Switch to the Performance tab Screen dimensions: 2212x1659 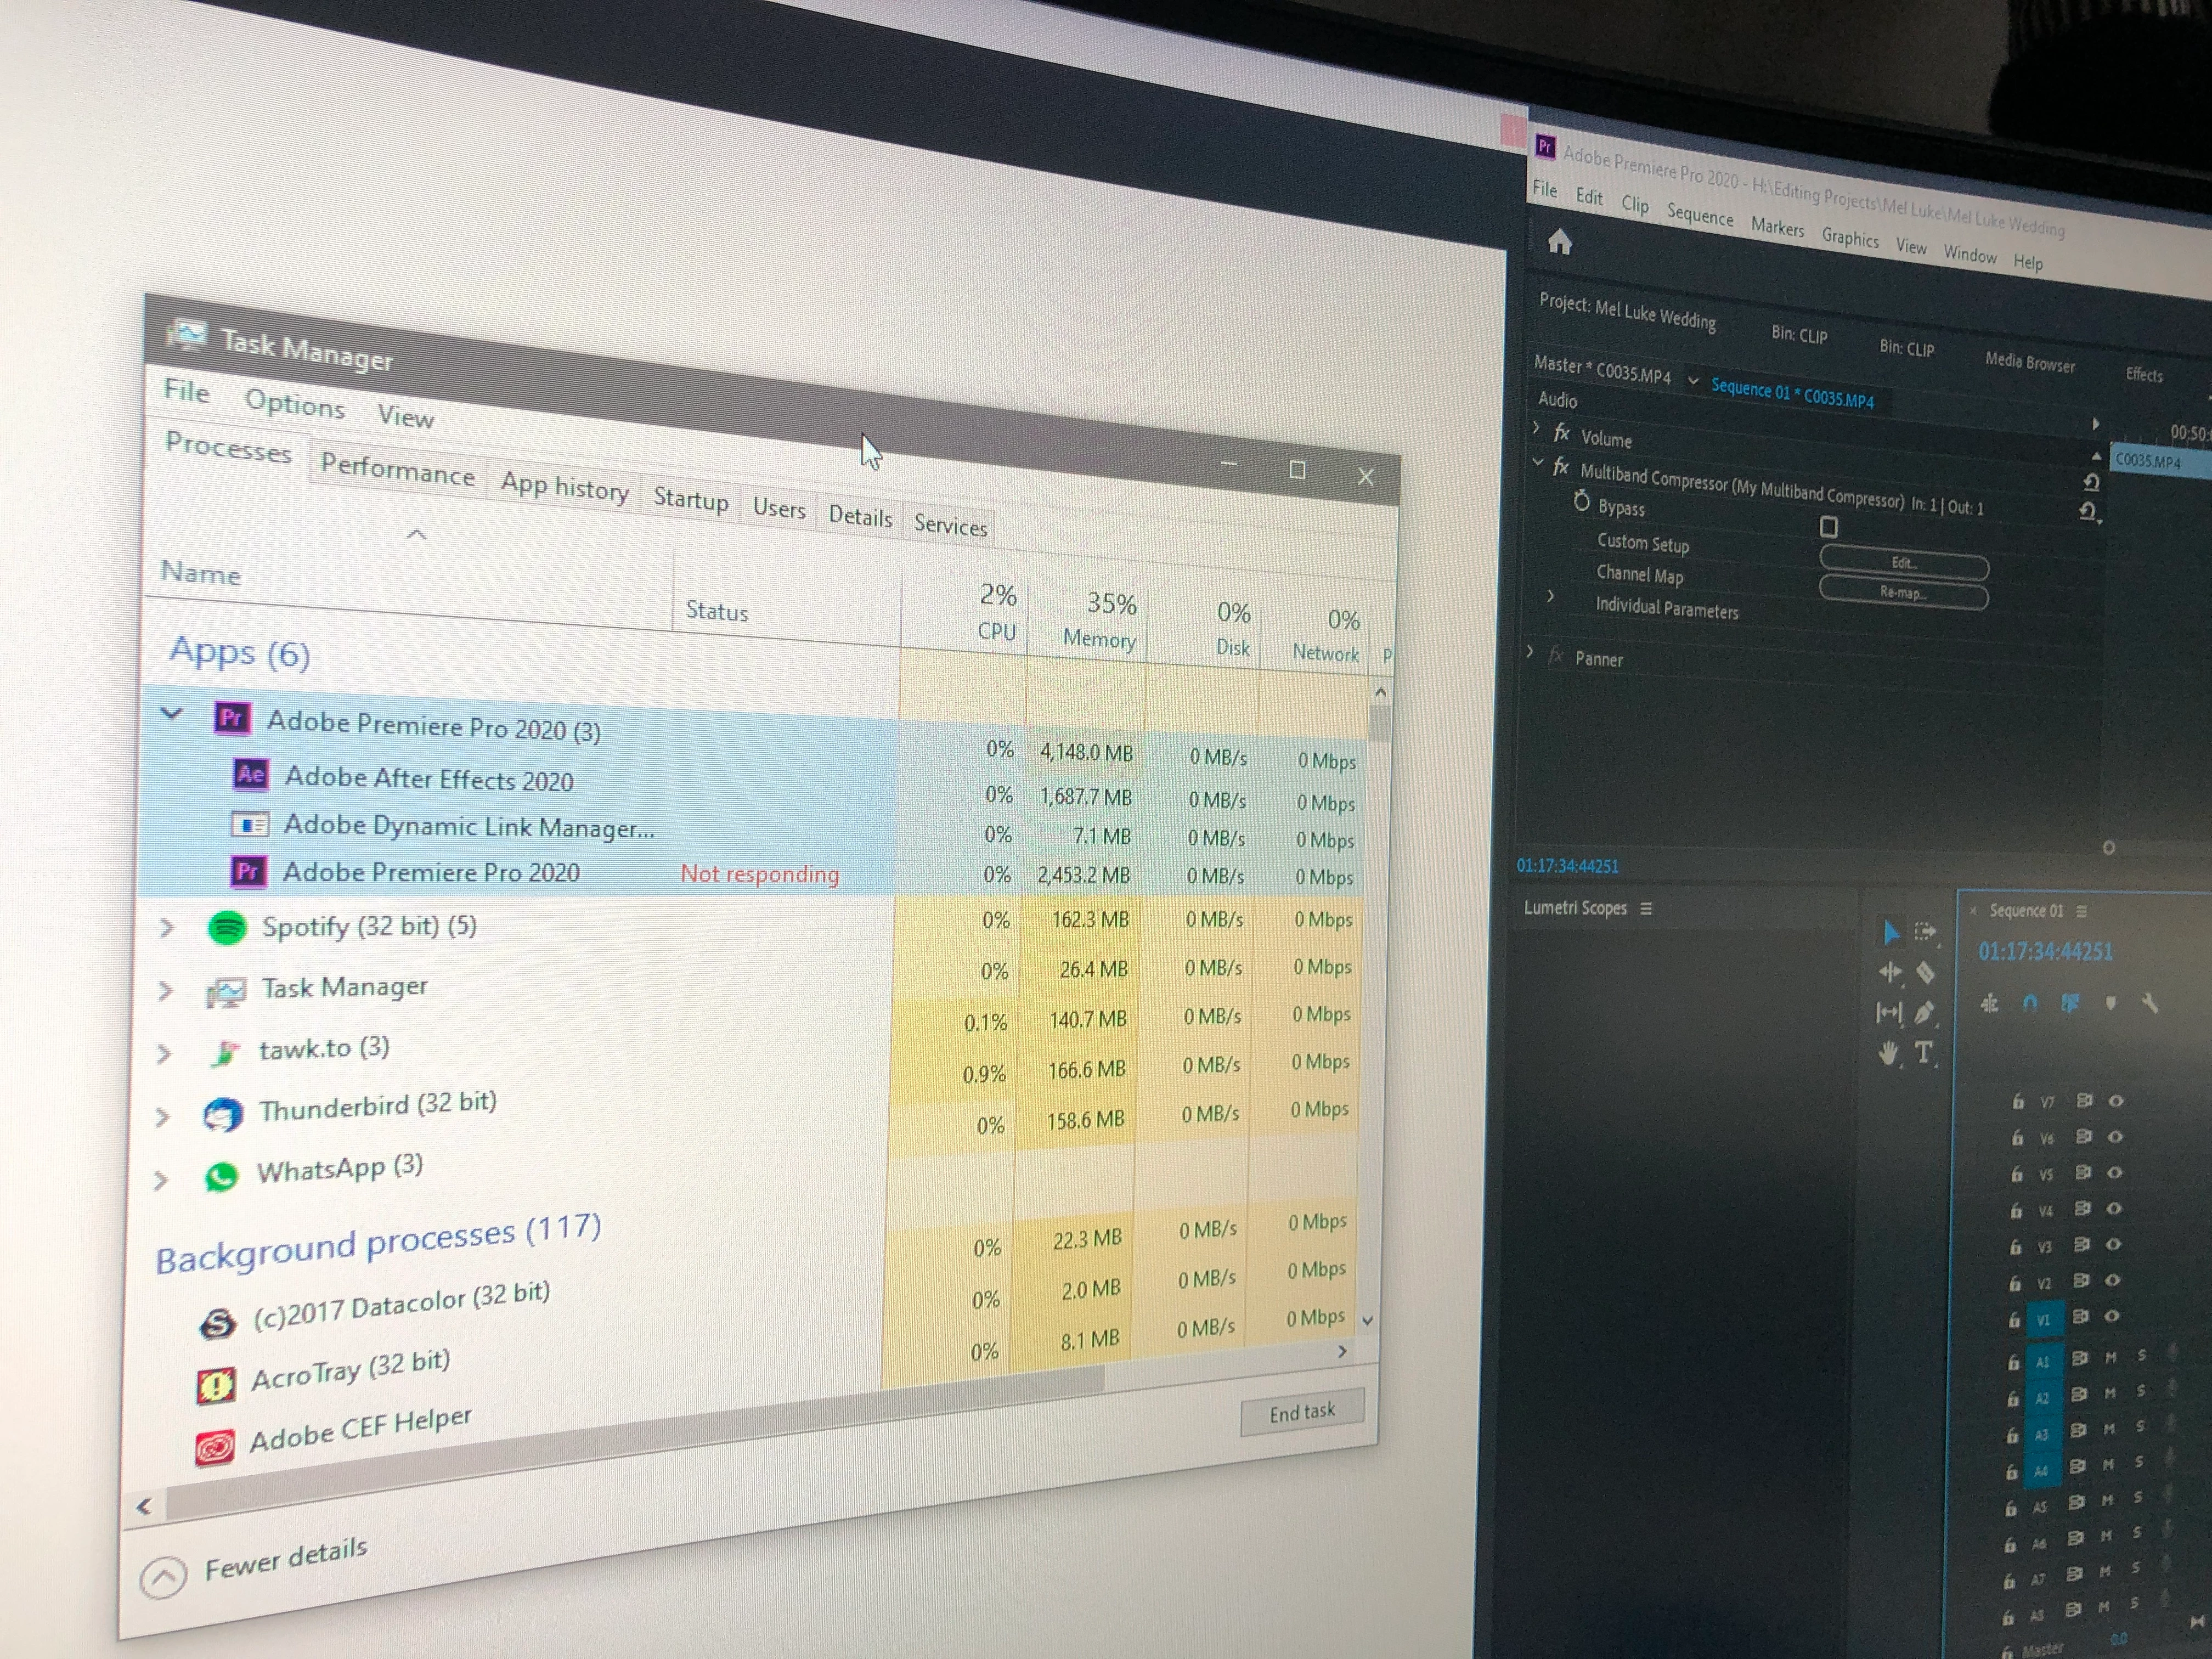click(x=397, y=470)
